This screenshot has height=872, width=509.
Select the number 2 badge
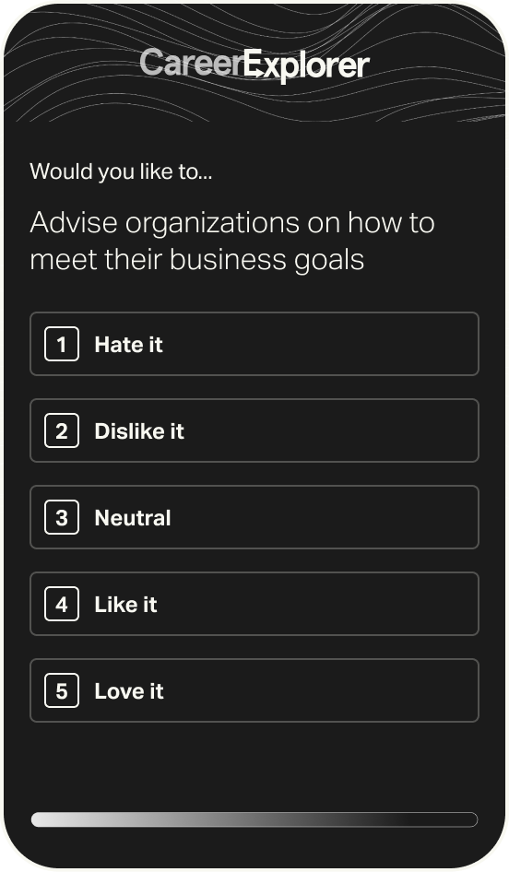point(62,431)
